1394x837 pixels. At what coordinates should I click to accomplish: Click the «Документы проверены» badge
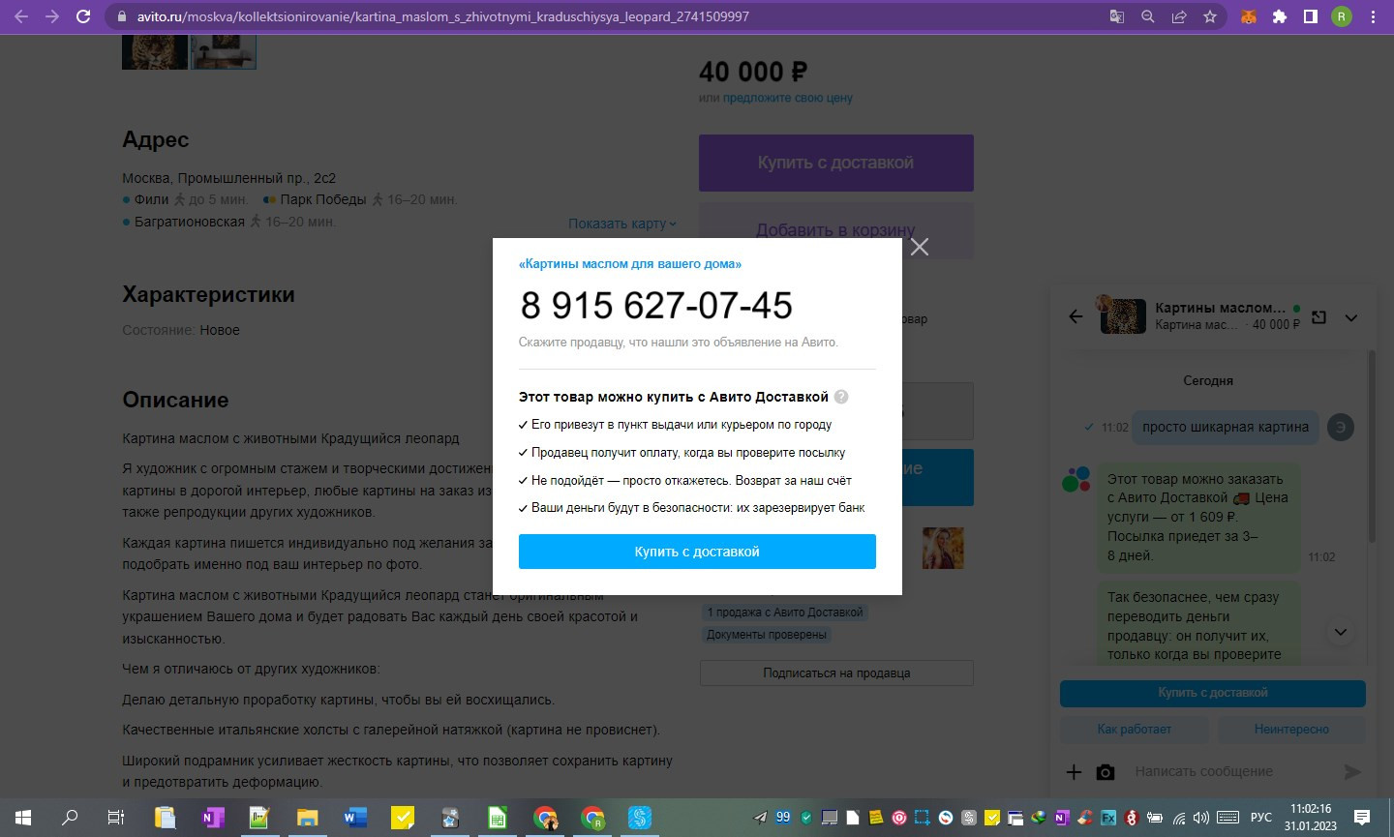(767, 635)
